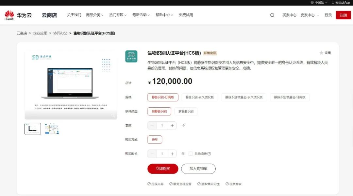This screenshot has height=196, width=353.
Task: Expand 卖家中心 dropdown
Action: click(x=310, y=15)
